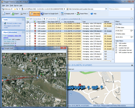Switch to IP connections tab
This screenshot has height=108, width=135.
pyautogui.click(x=50, y=19)
